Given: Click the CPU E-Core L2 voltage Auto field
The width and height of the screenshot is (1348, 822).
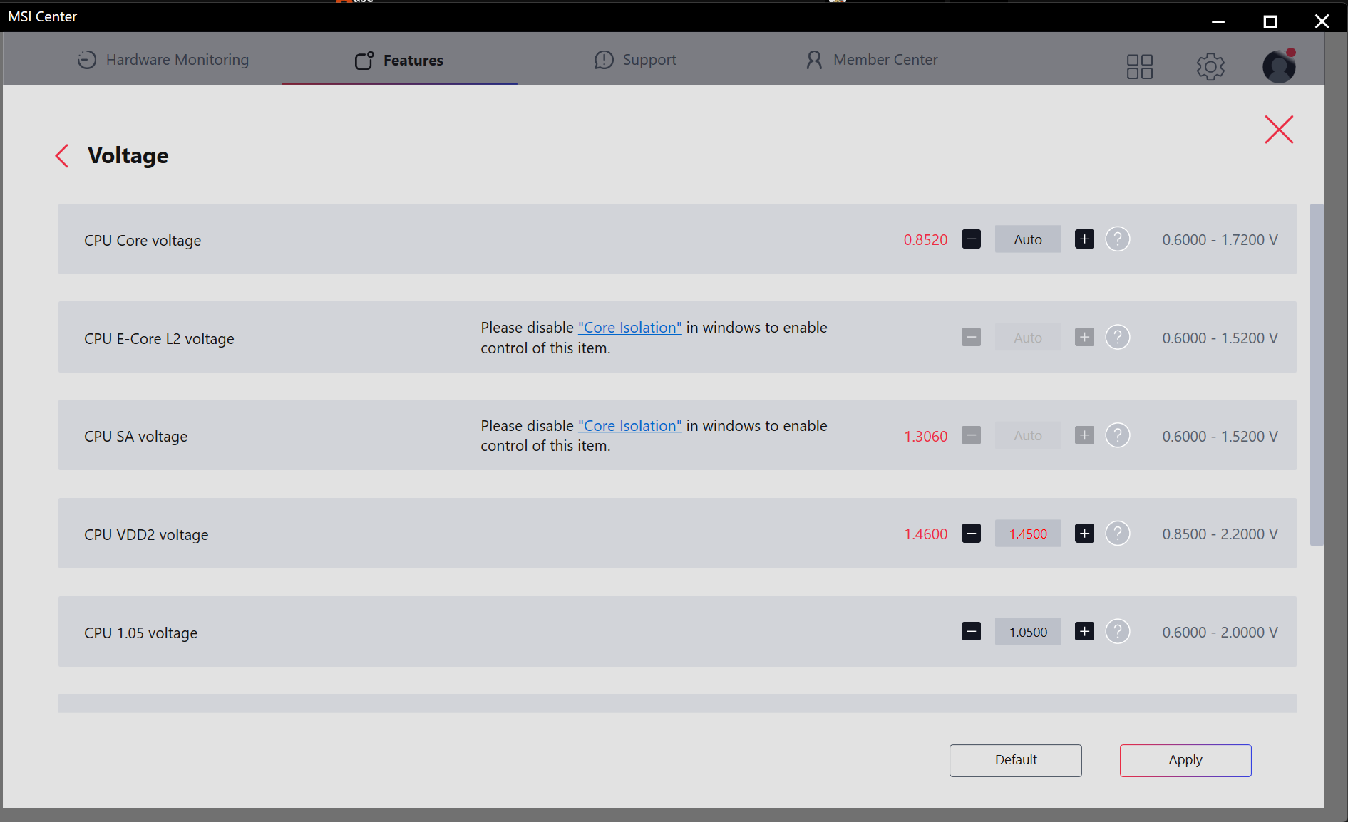Looking at the screenshot, I should coord(1028,338).
